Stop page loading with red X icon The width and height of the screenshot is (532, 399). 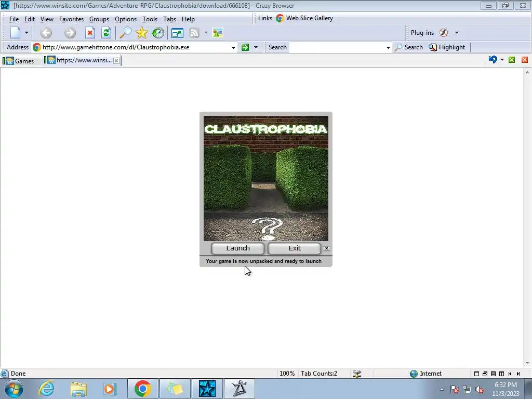pyautogui.click(x=90, y=33)
